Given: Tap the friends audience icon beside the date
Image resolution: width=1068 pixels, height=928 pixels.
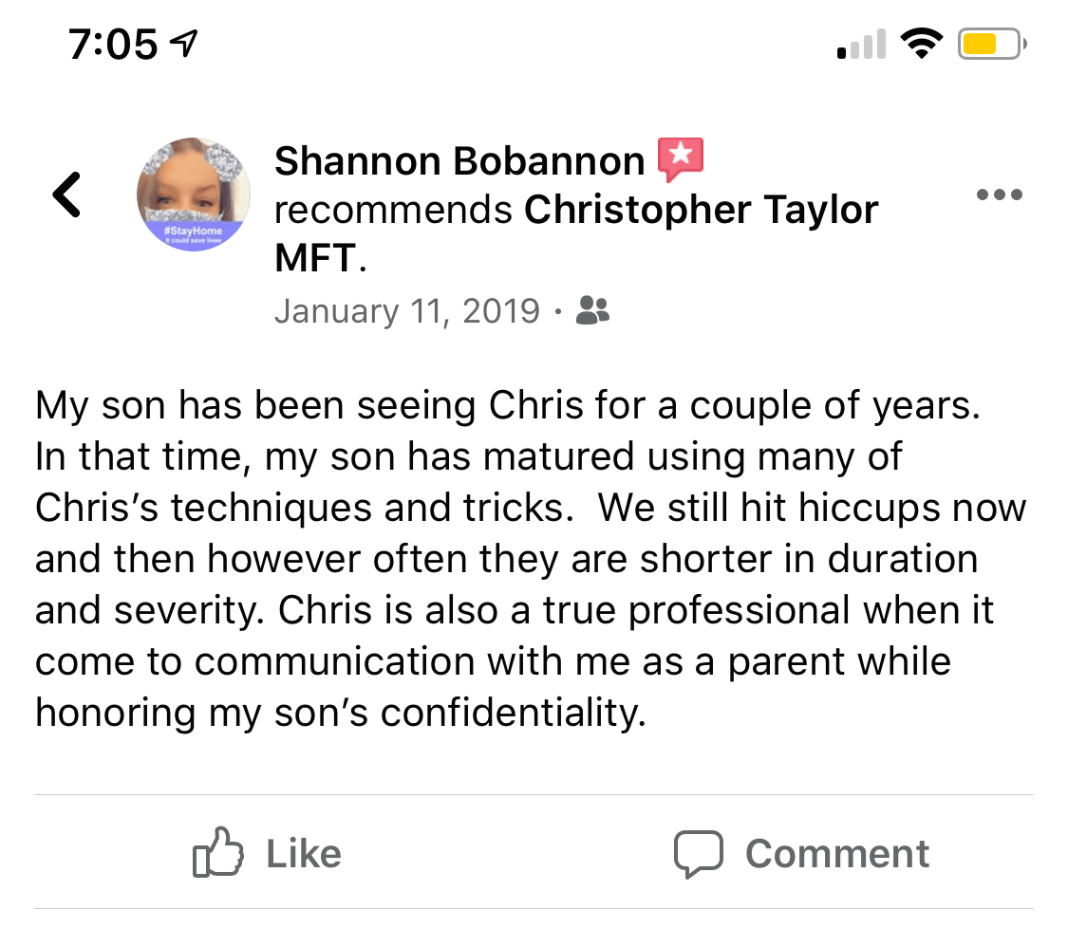Looking at the screenshot, I should (592, 310).
